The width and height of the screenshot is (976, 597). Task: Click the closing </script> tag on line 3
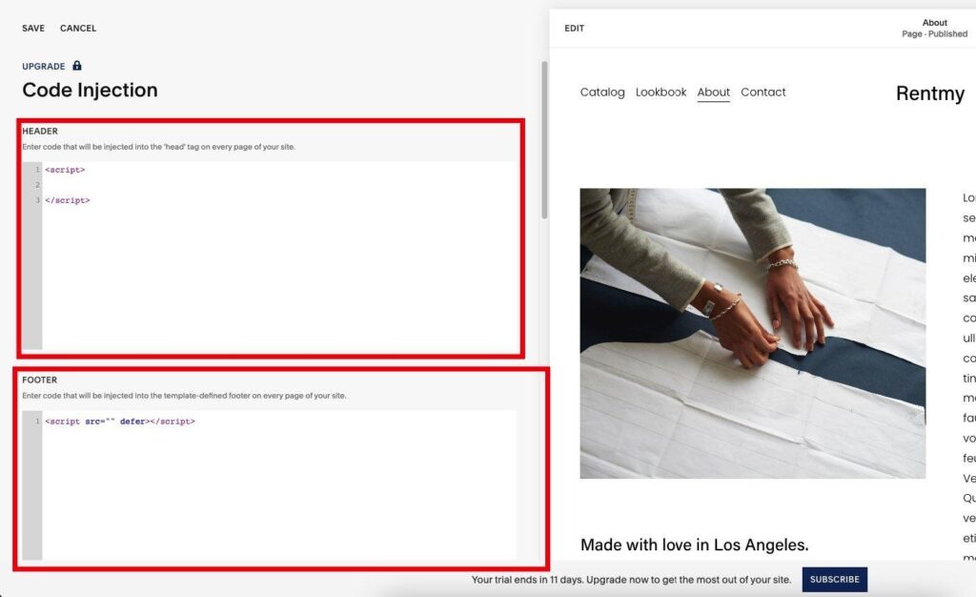pyautogui.click(x=68, y=200)
